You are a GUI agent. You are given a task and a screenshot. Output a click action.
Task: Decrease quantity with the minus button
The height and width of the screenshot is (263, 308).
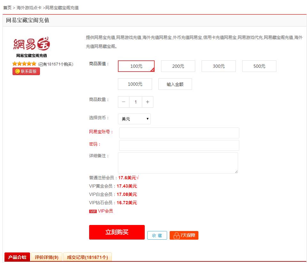[x=124, y=102]
